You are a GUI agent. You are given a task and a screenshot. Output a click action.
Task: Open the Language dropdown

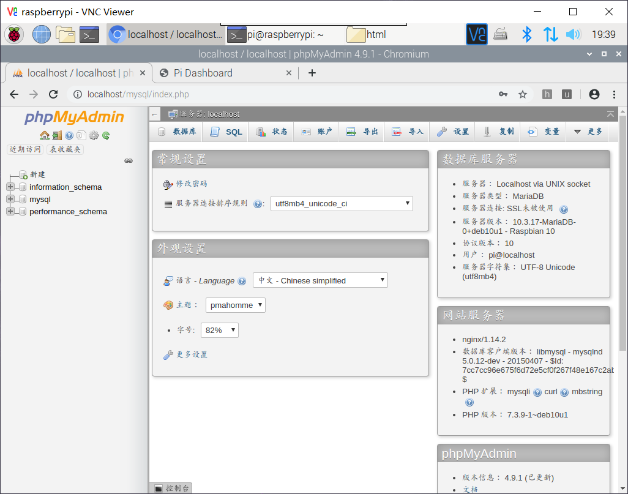pyautogui.click(x=320, y=280)
